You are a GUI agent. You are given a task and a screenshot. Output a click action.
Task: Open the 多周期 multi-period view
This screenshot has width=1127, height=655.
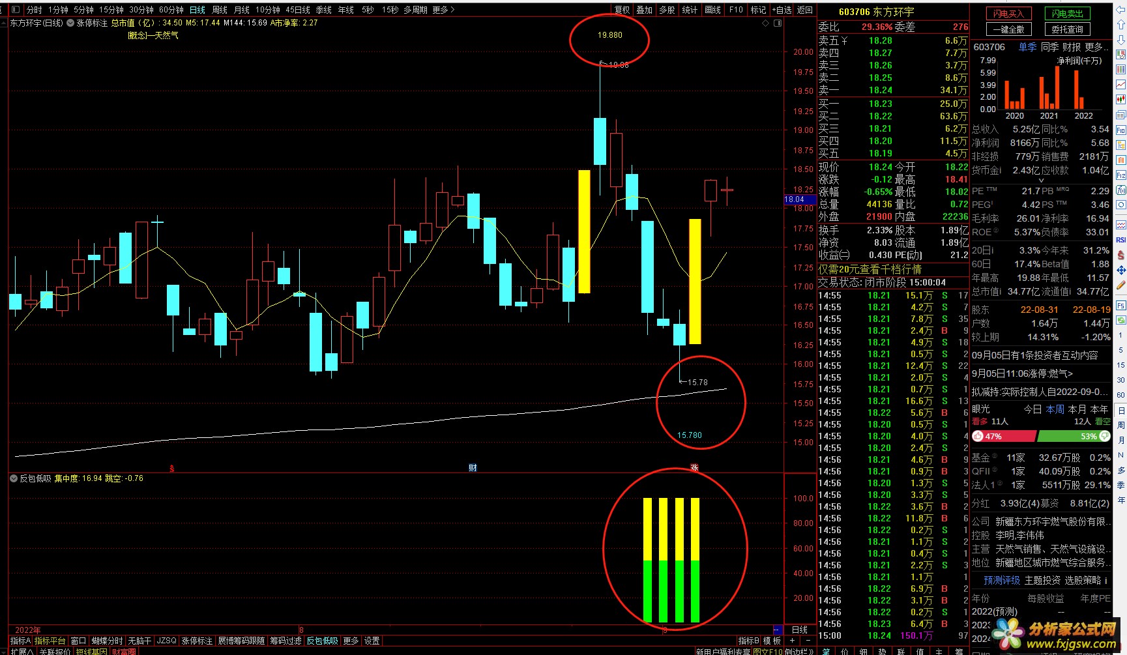[x=416, y=10]
